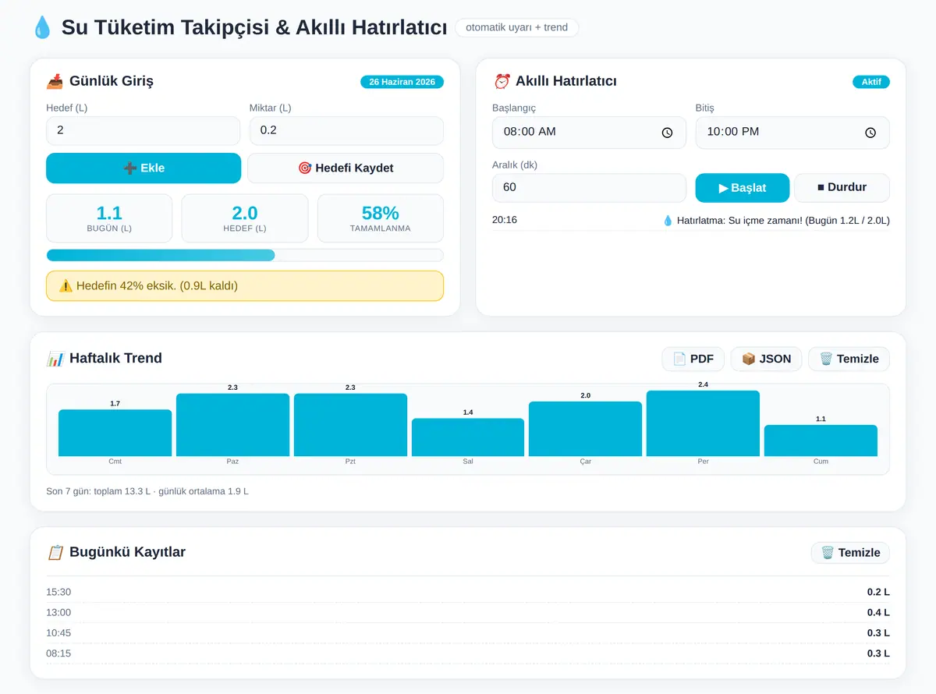Focus the Miktar (L) input field
Screen dimensions: 936x694
[346, 131]
